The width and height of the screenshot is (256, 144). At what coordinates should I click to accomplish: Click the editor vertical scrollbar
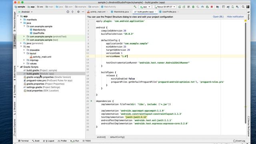(245, 73)
